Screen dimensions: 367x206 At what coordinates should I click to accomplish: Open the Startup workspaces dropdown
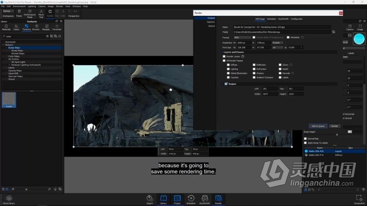(8, 11)
